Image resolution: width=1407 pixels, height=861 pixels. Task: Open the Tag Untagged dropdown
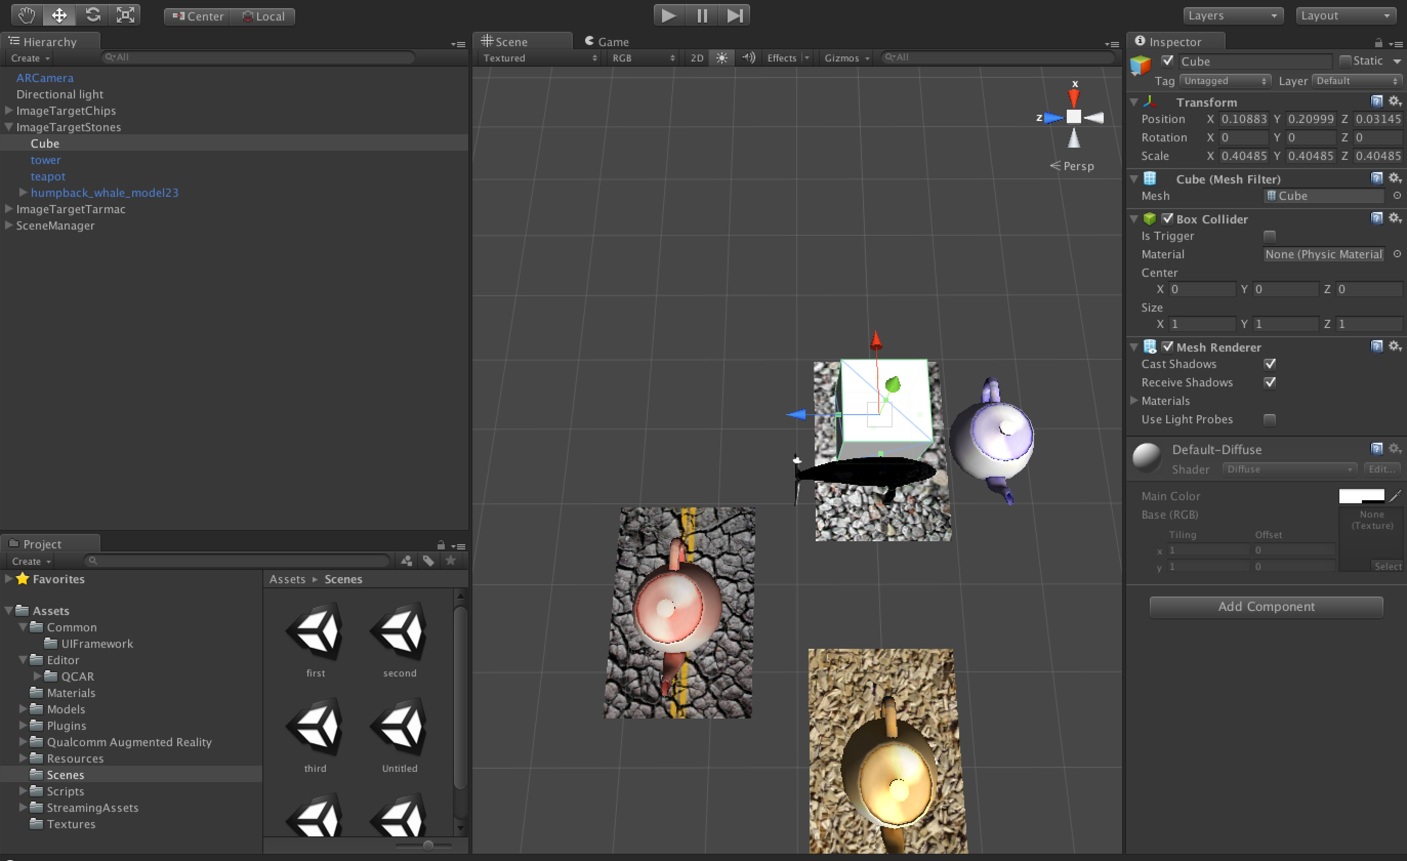pyautogui.click(x=1226, y=80)
